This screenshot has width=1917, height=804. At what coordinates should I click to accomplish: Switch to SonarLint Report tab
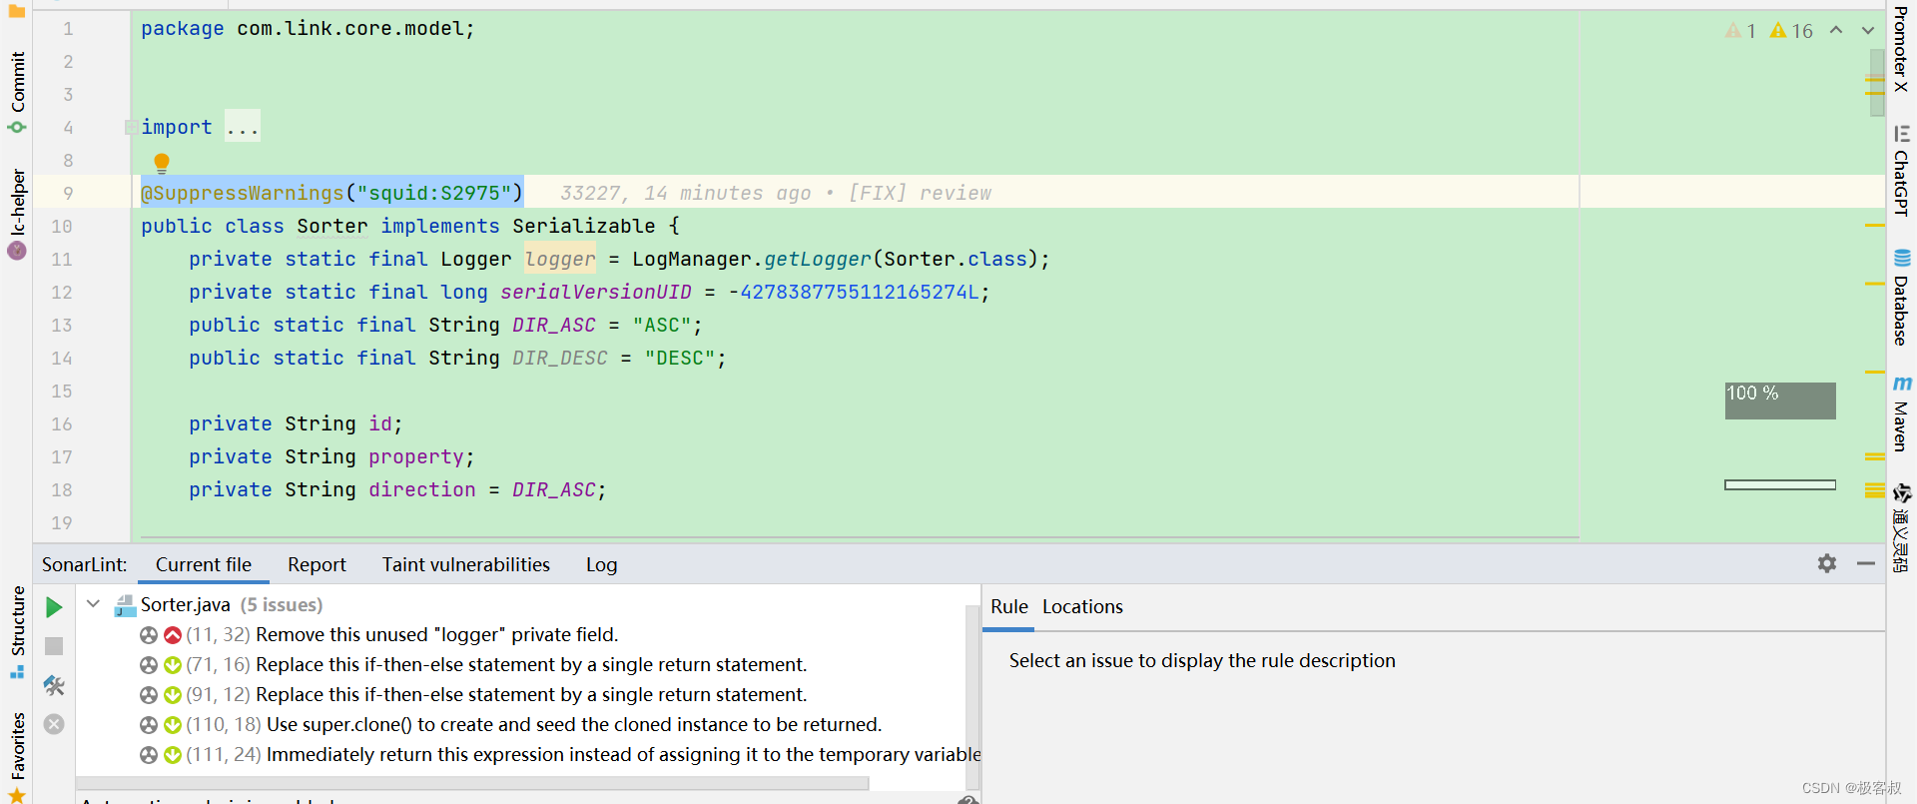317,564
